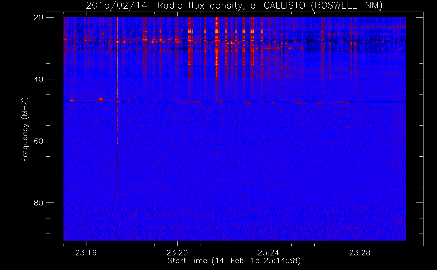Viewport: 437px width, 270px height.
Task: Click the frequency tick label '80'
Action: click(39, 203)
